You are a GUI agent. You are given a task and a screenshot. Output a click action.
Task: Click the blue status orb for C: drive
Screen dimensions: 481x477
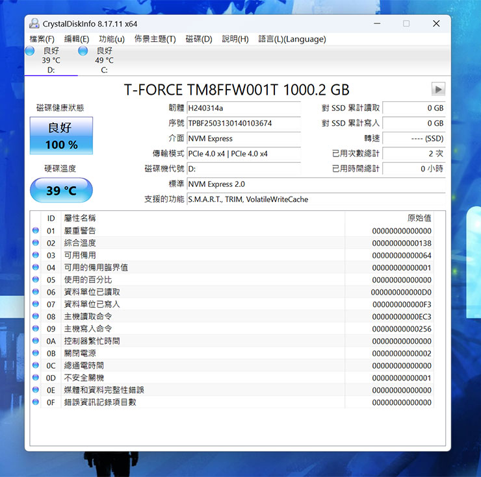tap(83, 51)
